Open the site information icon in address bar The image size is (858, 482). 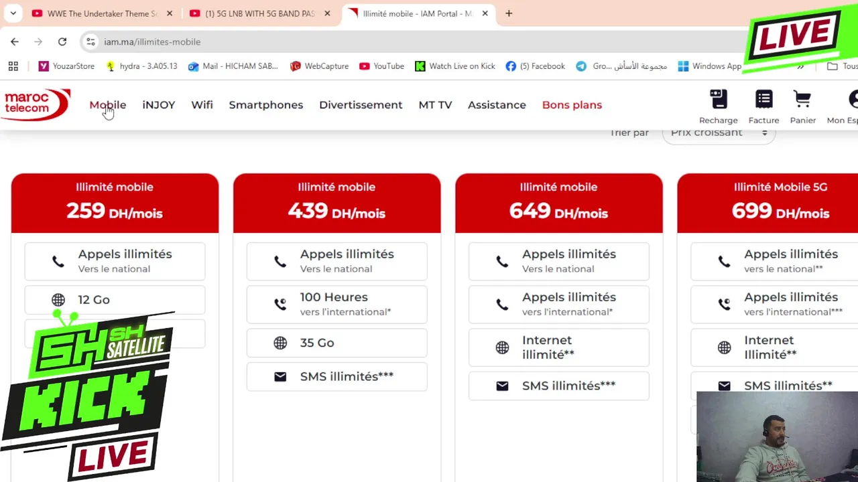point(91,42)
